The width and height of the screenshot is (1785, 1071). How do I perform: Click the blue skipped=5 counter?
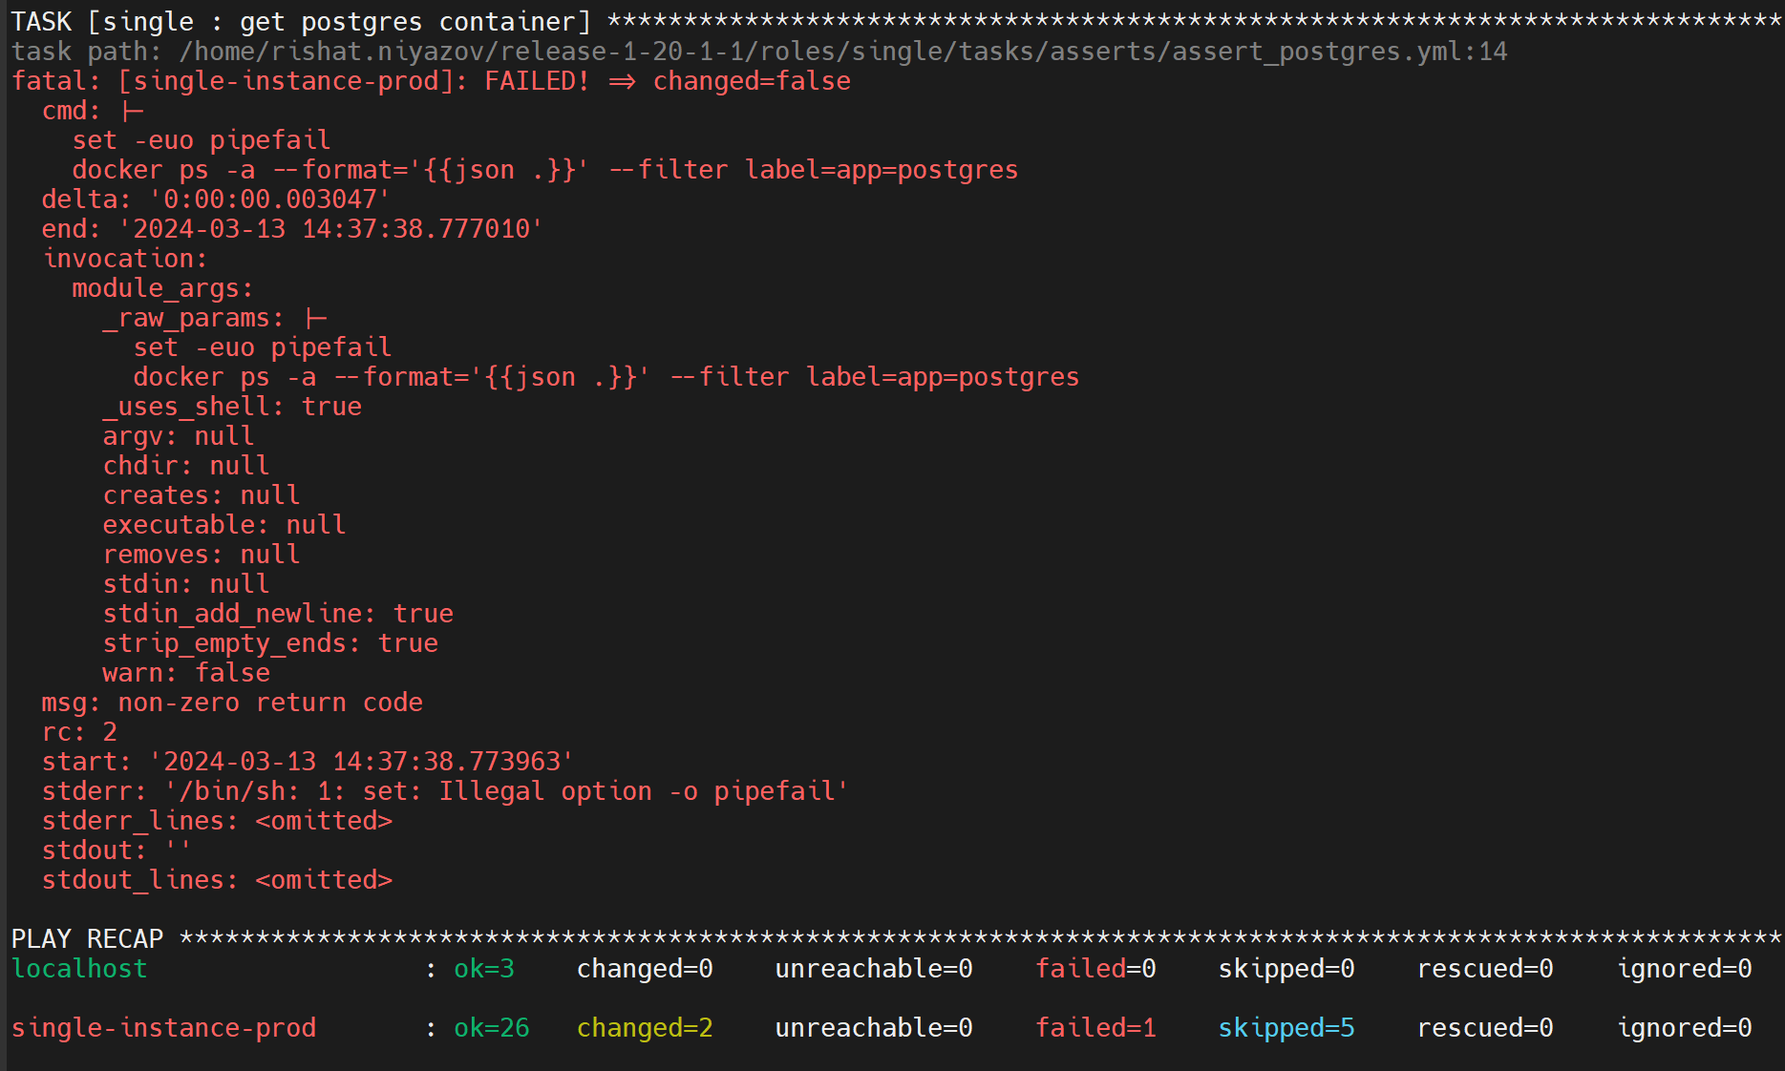tap(1286, 1027)
